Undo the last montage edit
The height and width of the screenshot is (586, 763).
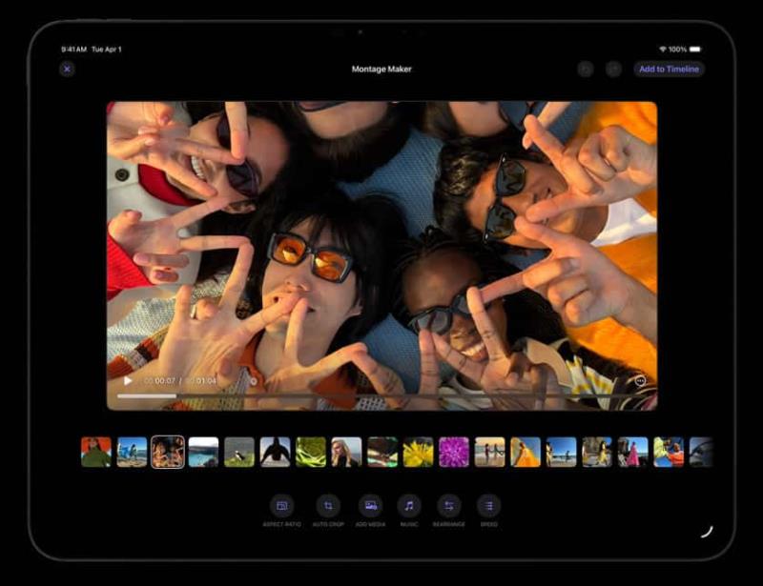585,69
